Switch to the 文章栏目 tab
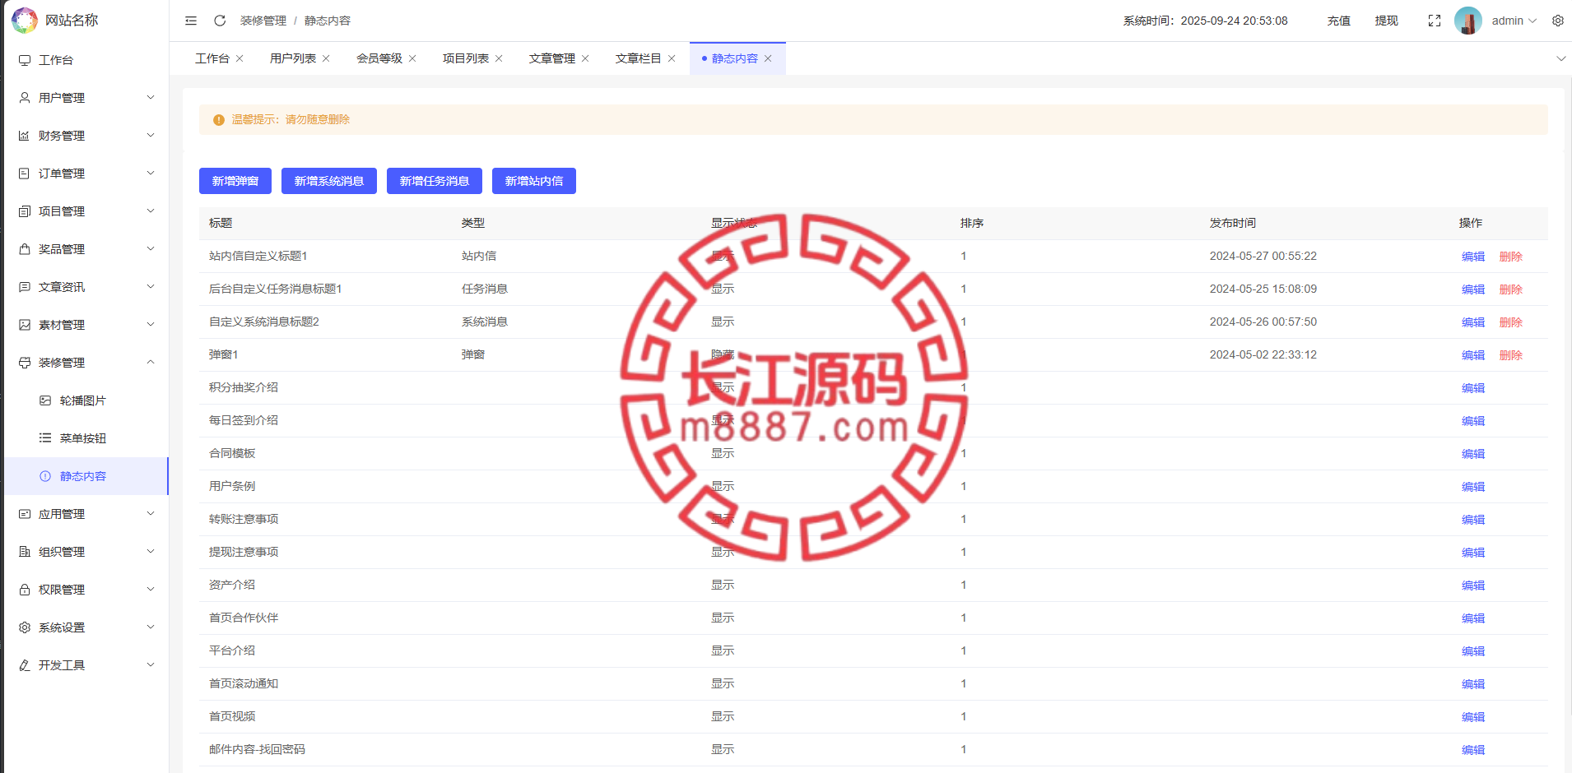Image resolution: width=1572 pixels, height=773 pixels. [x=639, y=58]
